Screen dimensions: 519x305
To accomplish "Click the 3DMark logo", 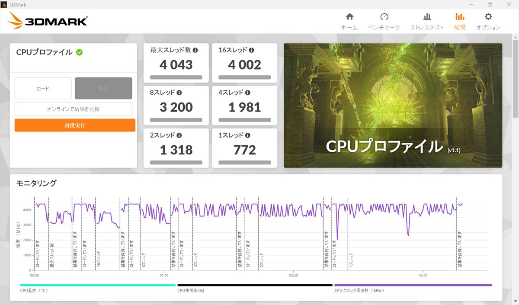I will [48, 20].
